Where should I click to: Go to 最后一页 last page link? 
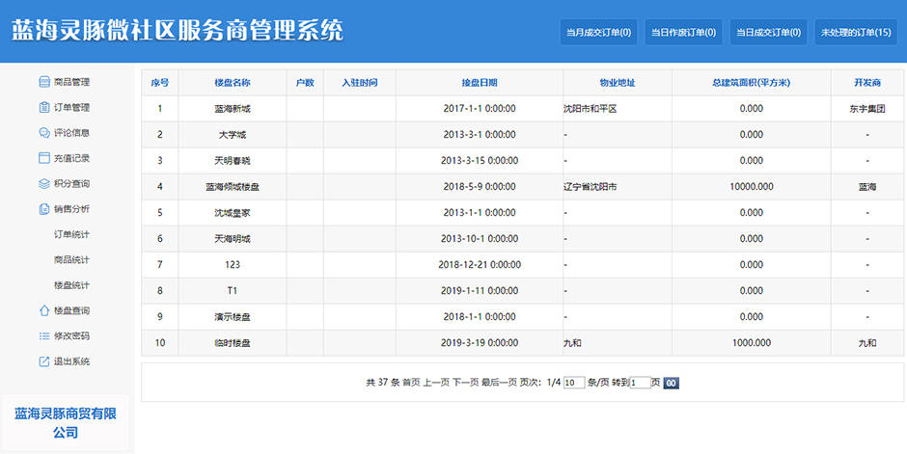coord(499,383)
